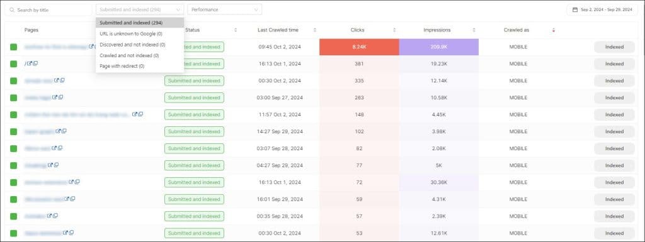This screenshot has width=645, height=242.
Task: Click the calendar icon beside date range
Action: pyautogui.click(x=575, y=9)
